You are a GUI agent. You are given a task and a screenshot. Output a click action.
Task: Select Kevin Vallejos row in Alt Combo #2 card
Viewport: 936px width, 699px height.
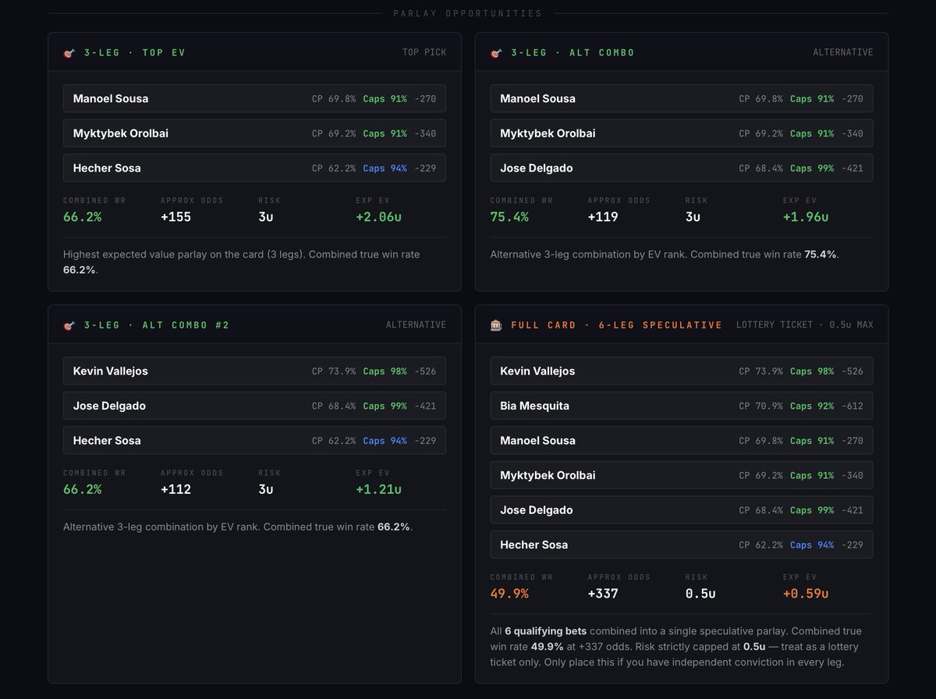click(254, 371)
